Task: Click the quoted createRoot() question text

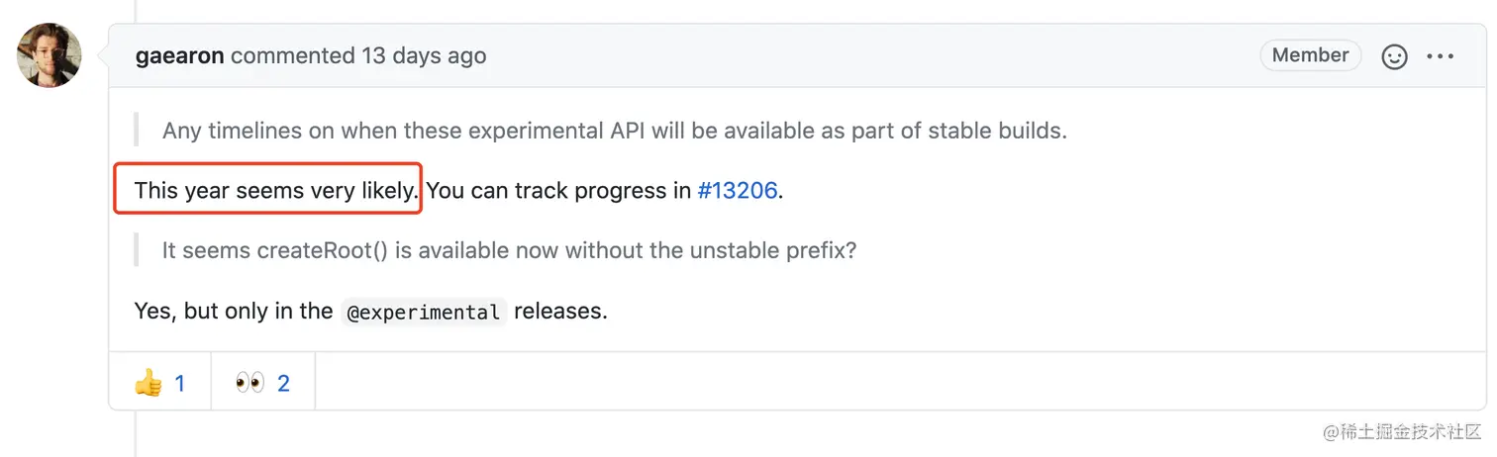Action: click(509, 250)
